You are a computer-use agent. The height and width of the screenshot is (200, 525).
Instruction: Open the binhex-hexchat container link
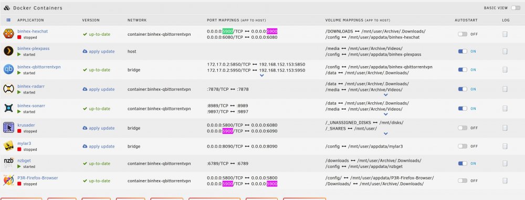33,31
